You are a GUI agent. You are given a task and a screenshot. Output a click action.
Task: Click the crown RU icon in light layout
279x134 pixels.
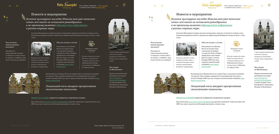[x=269, y=5]
